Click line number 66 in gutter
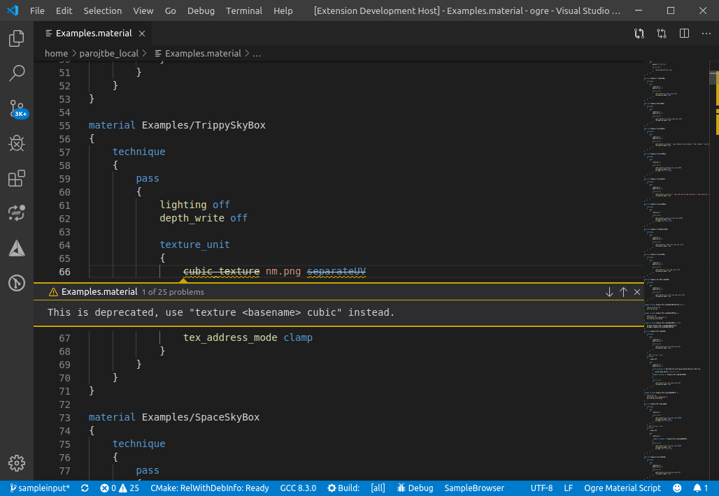This screenshot has height=496, width=719. click(64, 272)
